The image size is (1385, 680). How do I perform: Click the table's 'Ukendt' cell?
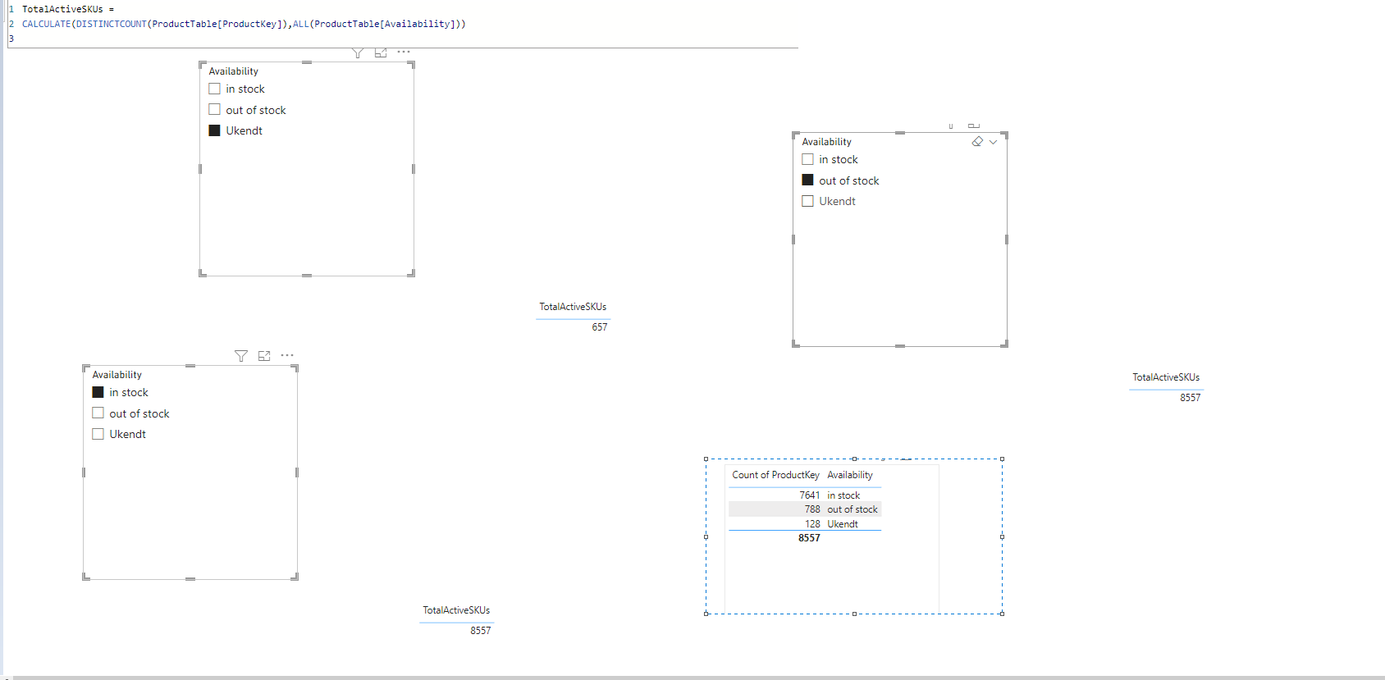click(843, 524)
